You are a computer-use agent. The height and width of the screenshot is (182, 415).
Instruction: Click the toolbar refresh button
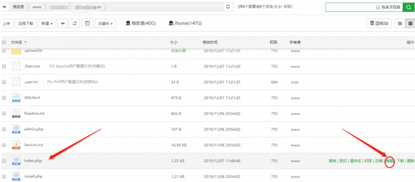pyautogui.click(x=74, y=23)
